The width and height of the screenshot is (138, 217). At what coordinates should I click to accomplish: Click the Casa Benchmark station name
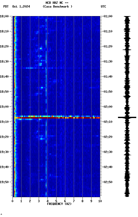[x=57, y=7]
